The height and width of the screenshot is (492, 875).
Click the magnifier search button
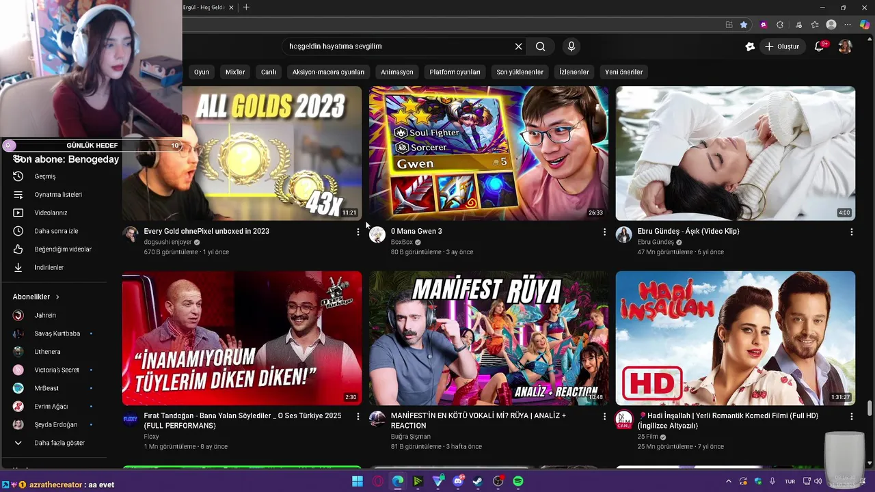click(x=541, y=46)
